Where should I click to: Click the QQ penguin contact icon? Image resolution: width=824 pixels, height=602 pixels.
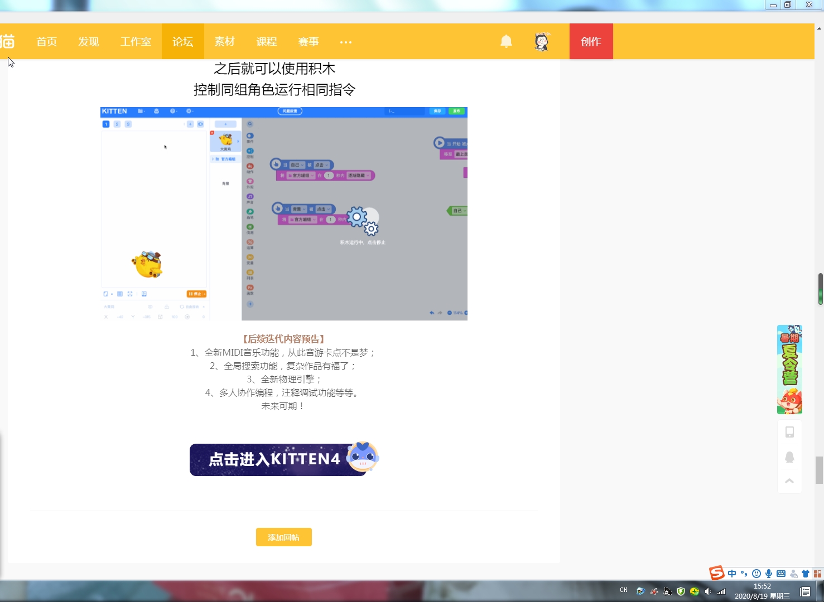pos(789,457)
